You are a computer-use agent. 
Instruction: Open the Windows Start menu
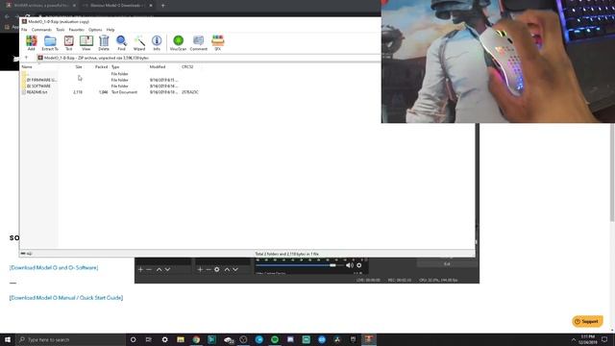(8, 339)
